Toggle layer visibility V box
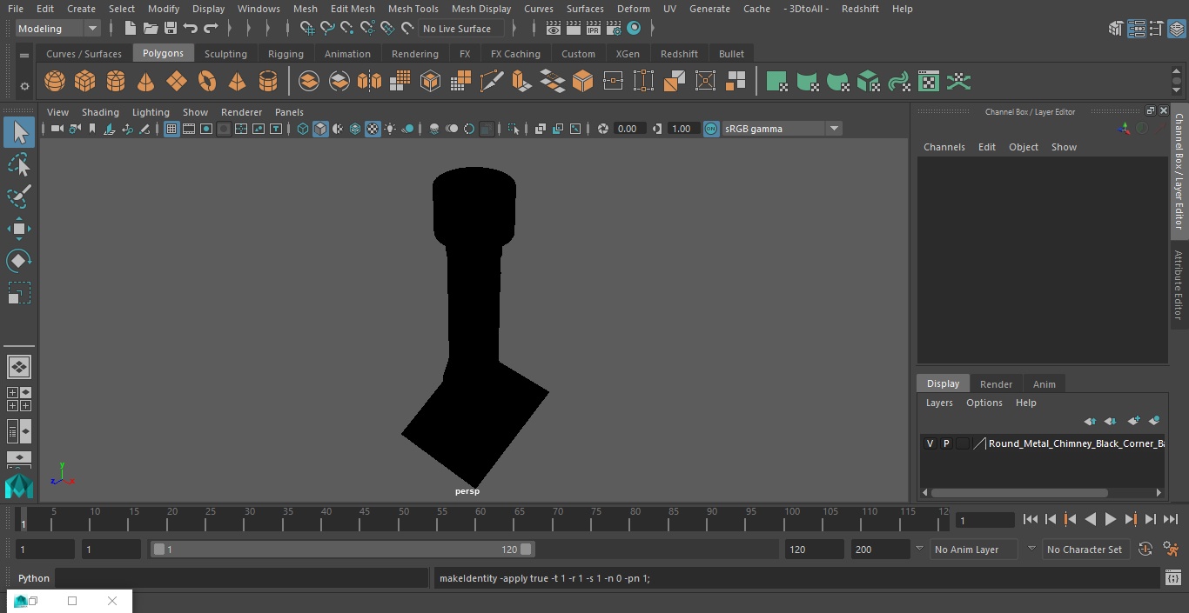 click(930, 443)
